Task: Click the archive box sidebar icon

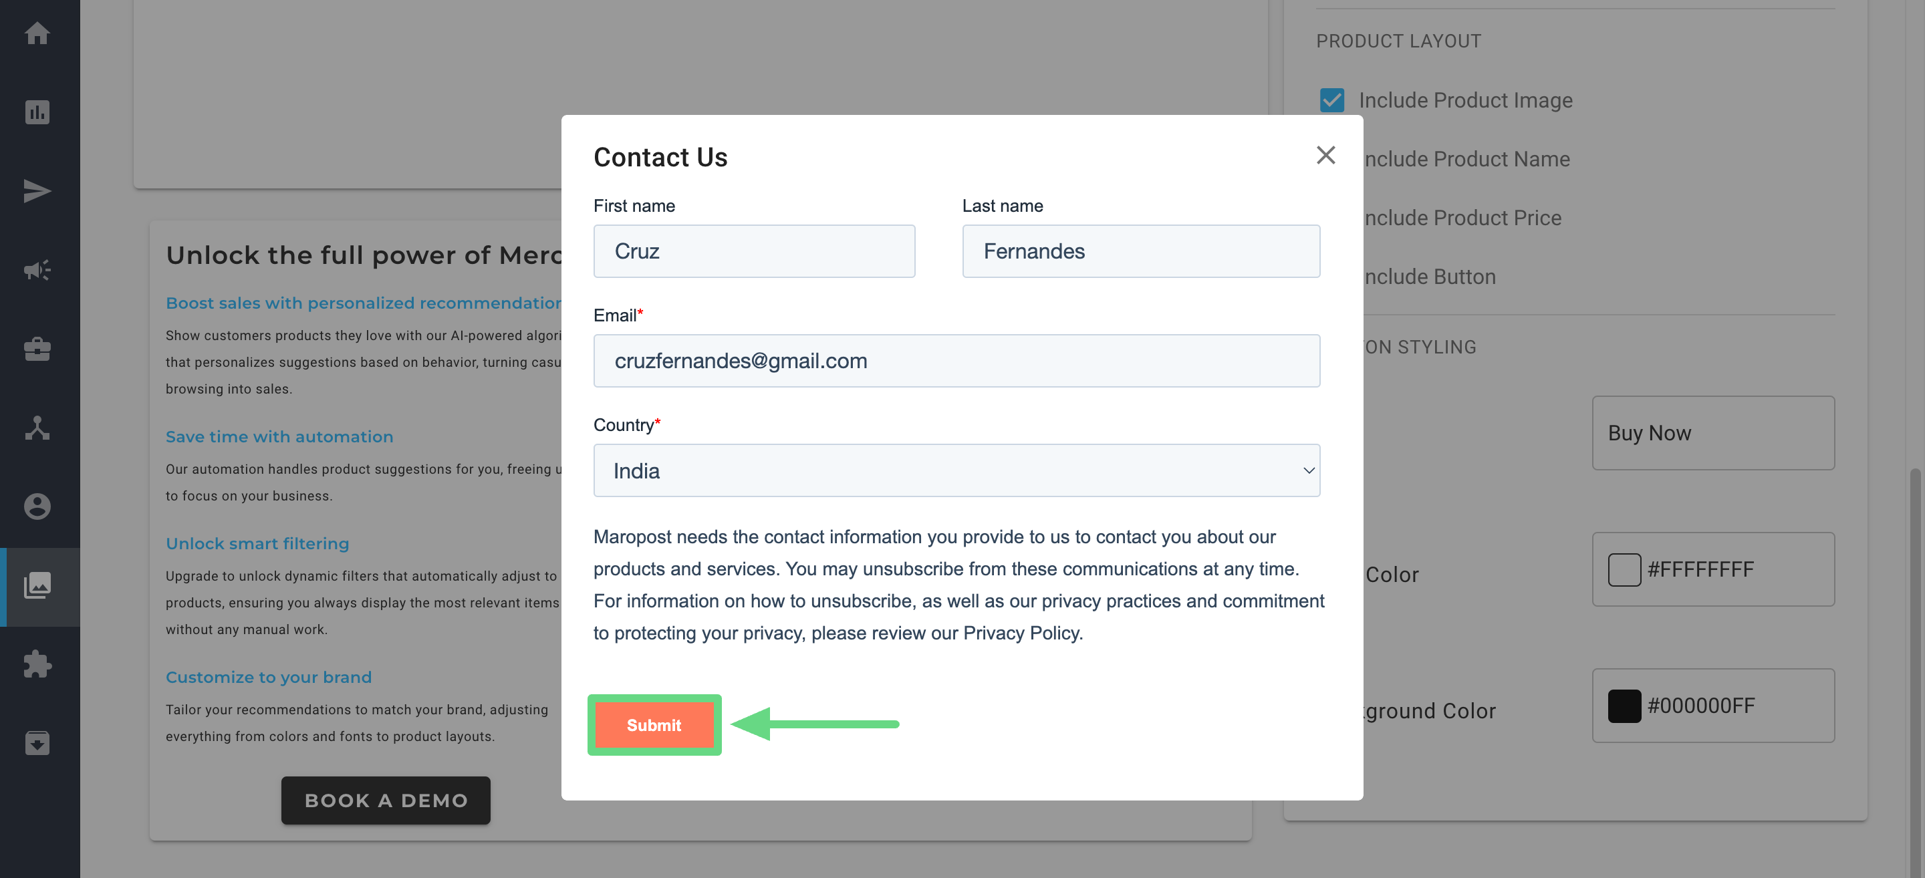Action: pos(37,743)
